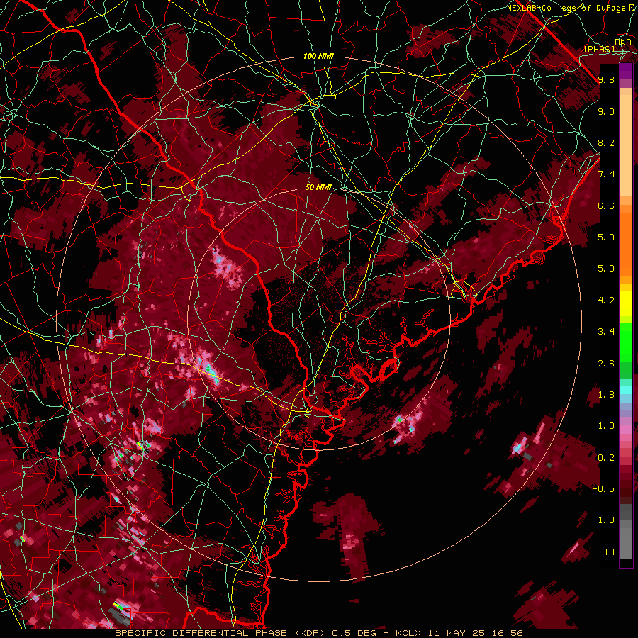Image resolution: width=638 pixels, height=638 pixels.
Task: Click the '100 NMI' range ring label
Action: point(318,56)
